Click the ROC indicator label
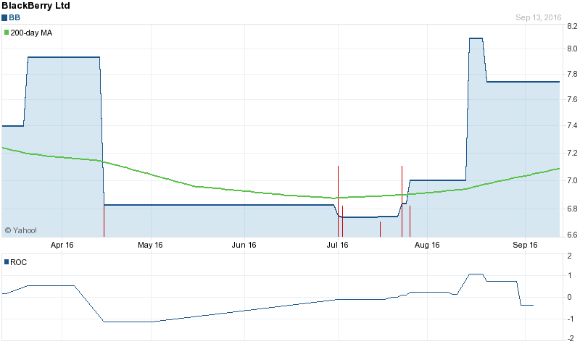Screen dimensions: 580x344 tap(19, 262)
